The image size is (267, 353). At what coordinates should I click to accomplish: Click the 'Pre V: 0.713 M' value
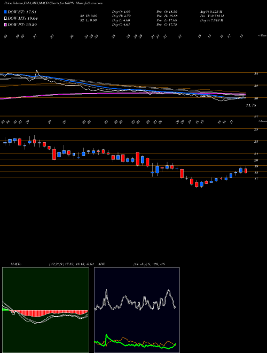213,16
